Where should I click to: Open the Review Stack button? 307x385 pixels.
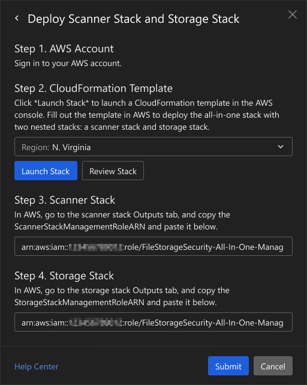tap(113, 171)
